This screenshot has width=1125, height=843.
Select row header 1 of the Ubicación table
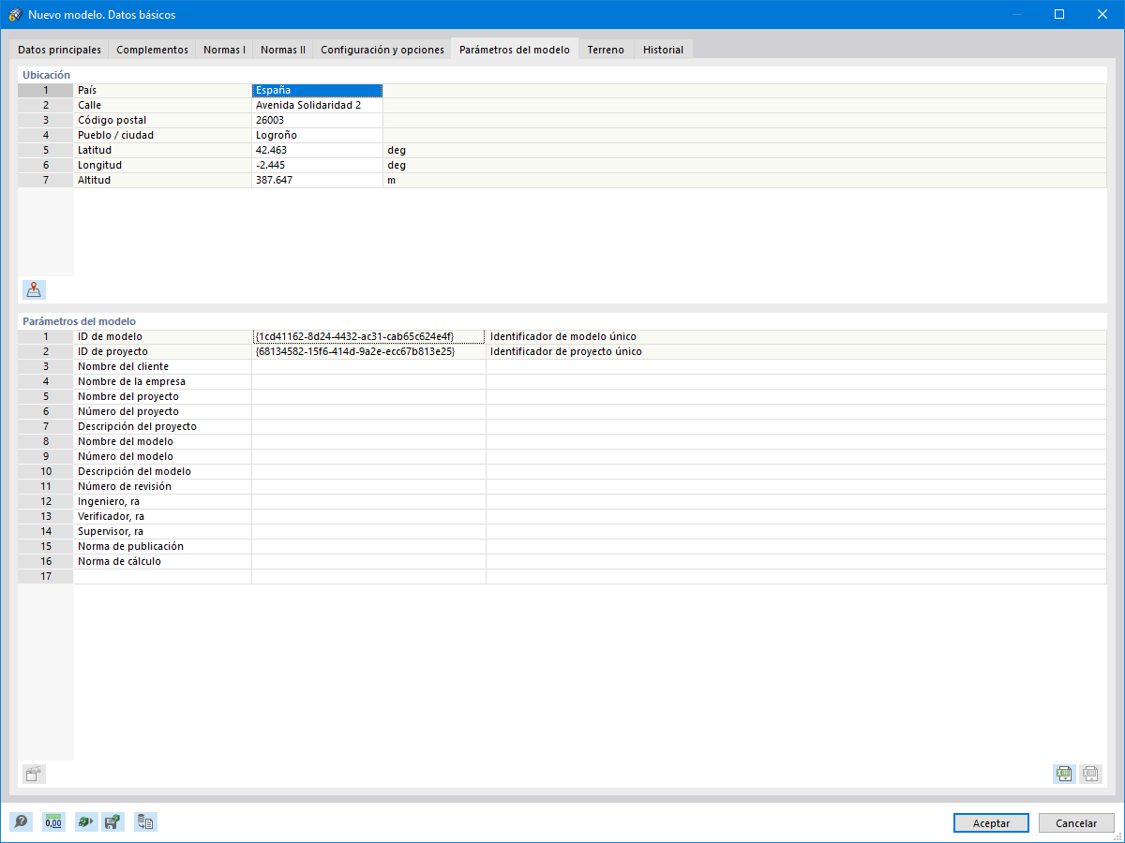(45, 90)
